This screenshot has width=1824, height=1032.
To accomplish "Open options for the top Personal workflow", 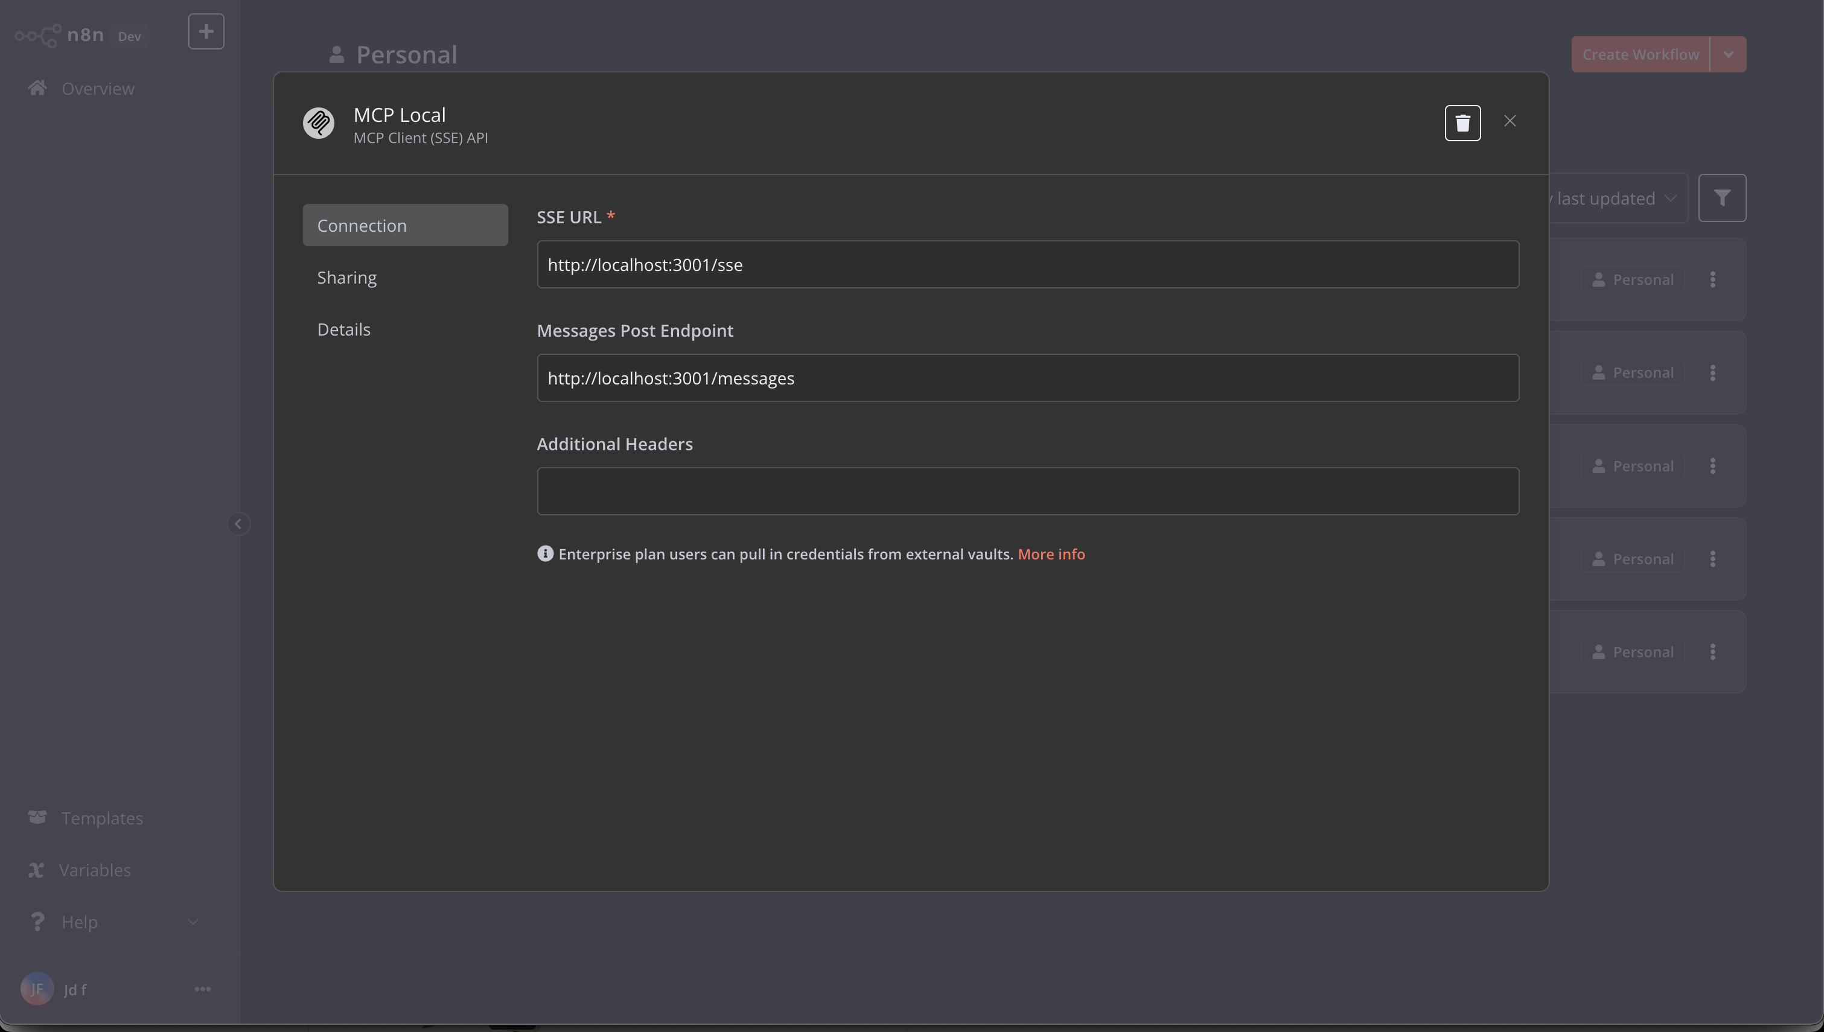I will [1713, 279].
